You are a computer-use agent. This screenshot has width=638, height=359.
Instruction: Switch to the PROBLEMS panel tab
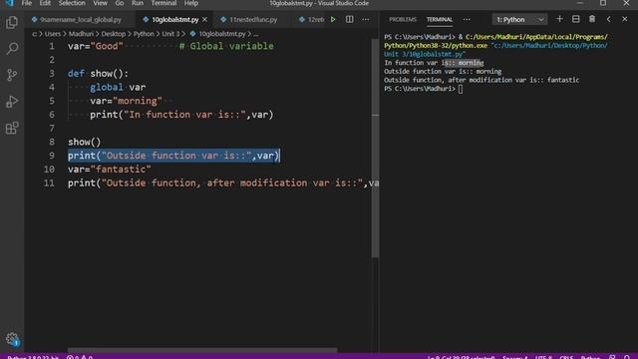pyautogui.click(x=403, y=19)
